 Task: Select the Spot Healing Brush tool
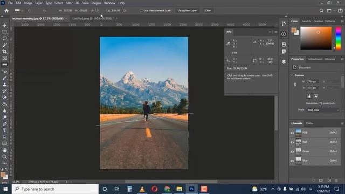tap(4, 71)
